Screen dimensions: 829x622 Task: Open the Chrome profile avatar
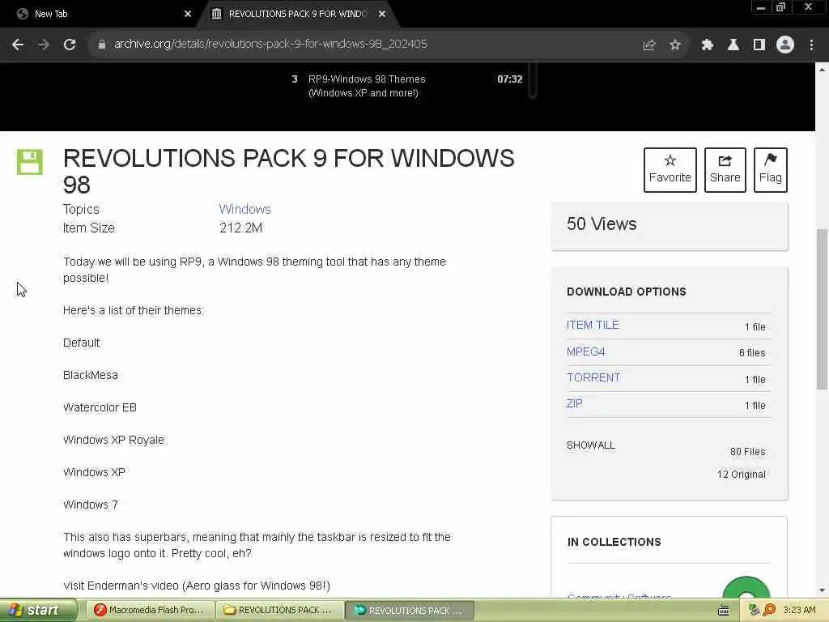[x=784, y=45]
